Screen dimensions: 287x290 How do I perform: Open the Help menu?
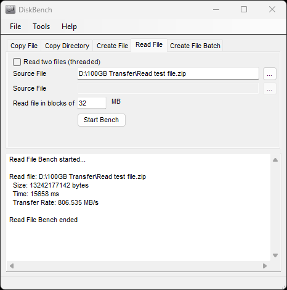click(69, 27)
